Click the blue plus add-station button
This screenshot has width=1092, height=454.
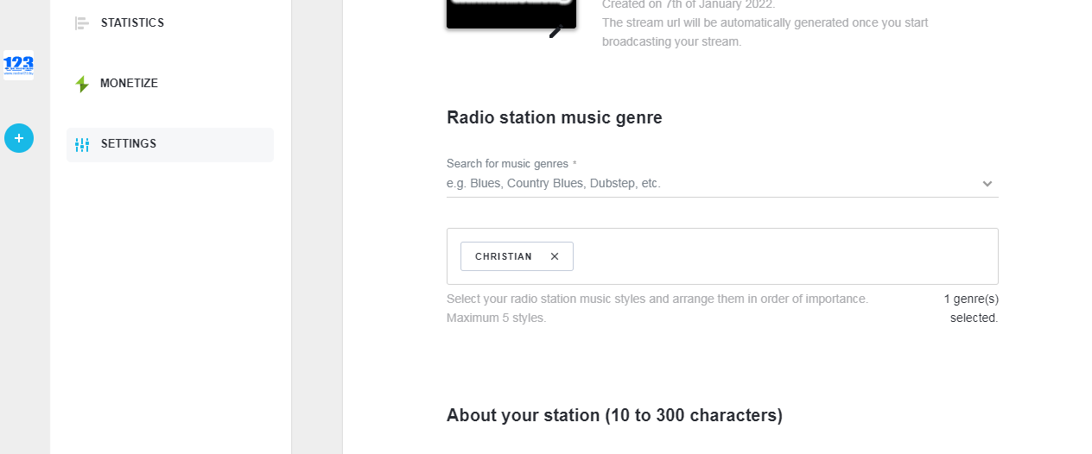coord(19,138)
